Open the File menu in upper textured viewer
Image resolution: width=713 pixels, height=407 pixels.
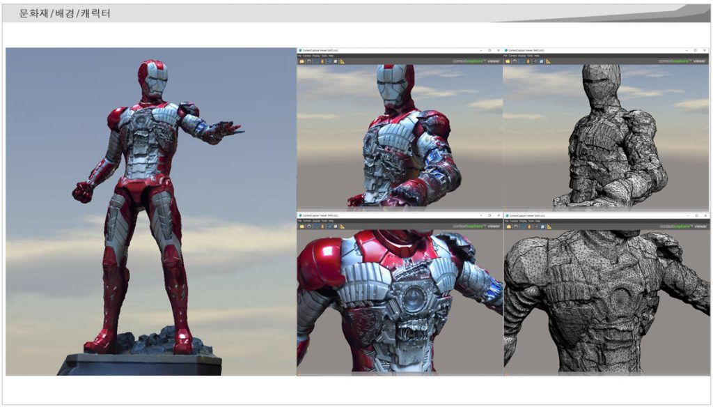(x=299, y=56)
